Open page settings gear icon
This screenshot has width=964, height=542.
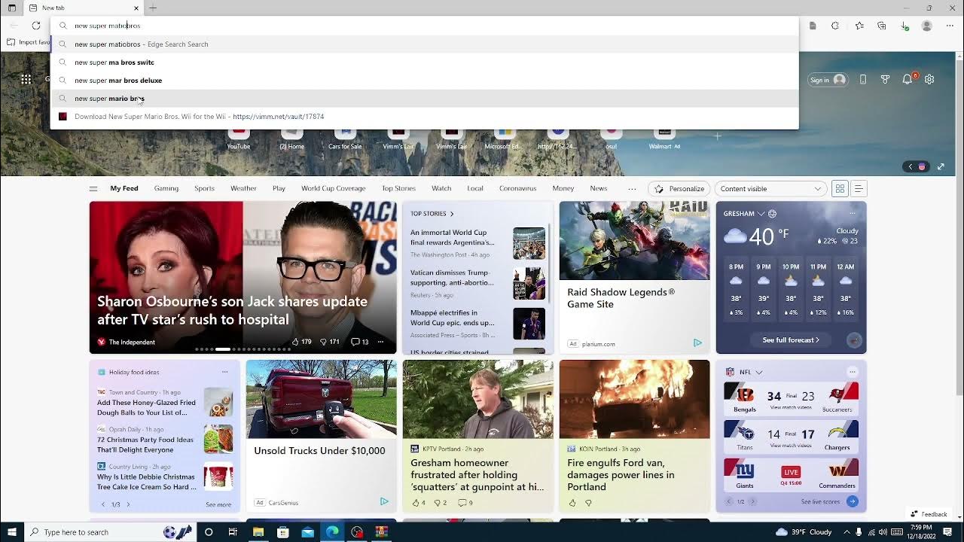tap(929, 80)
